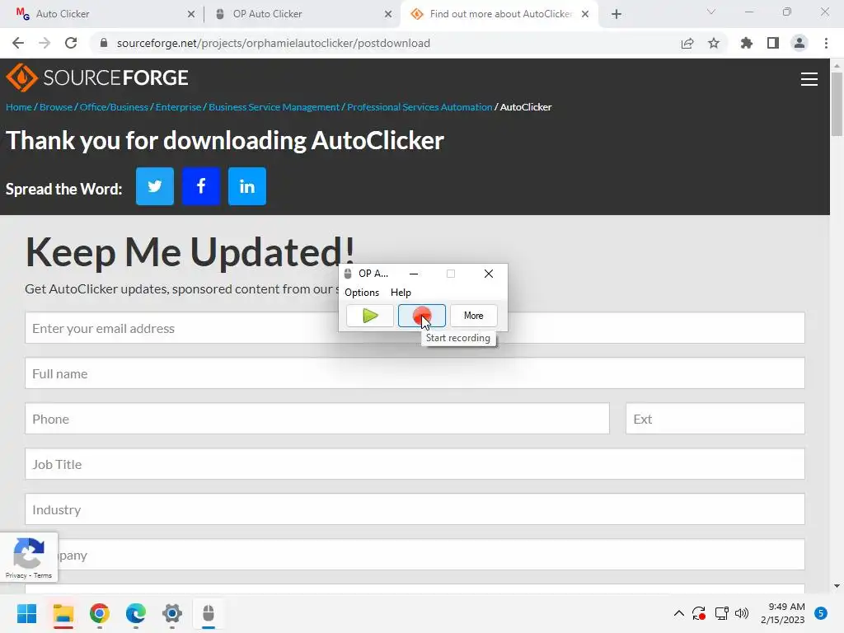Open the reCAPTCHA Privacy link
Image resolution: width=844 pixels, height=633 pixels.
point(16,575)
